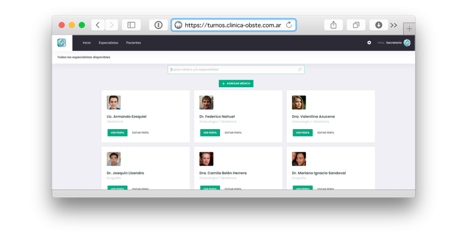Edit profile of Dra. Valentina Azucena
467x248 pixels.
click(326, 133)
